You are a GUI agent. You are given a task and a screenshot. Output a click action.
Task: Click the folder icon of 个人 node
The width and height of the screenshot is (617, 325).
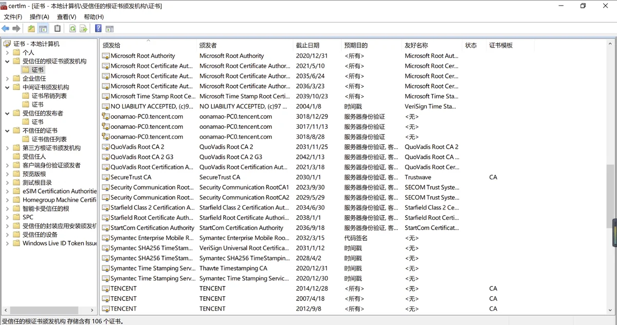coord(16,52)
